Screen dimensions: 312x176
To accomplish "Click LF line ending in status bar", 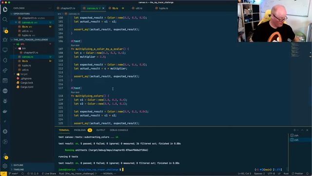I will (x=279, y=174).
